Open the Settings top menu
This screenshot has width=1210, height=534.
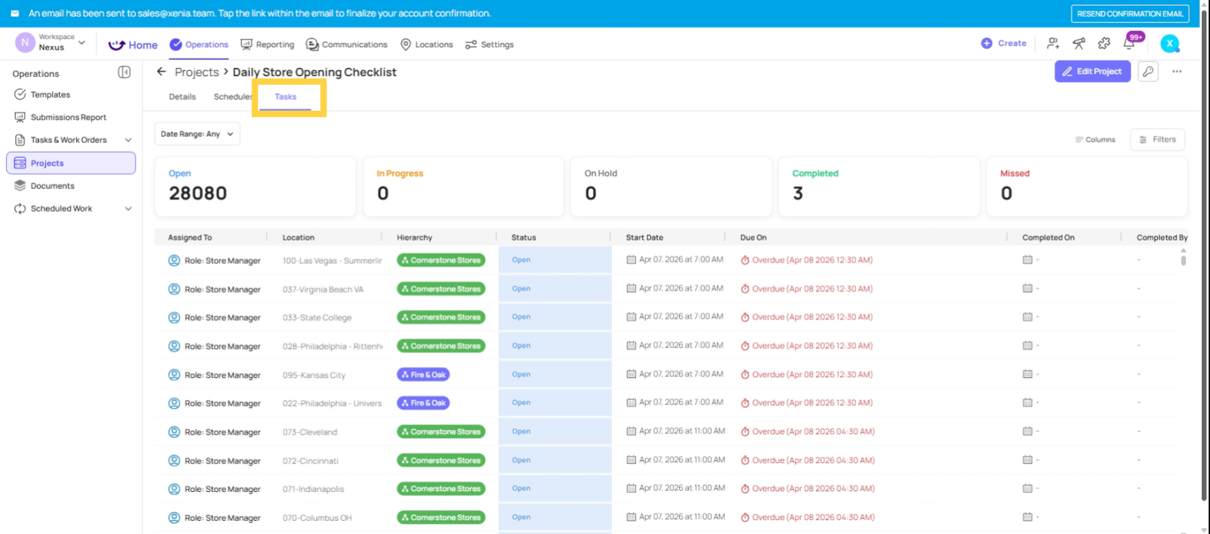(490, 44)
